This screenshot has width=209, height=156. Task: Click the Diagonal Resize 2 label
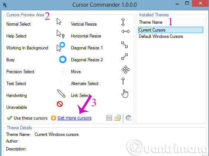pos(87,60)
